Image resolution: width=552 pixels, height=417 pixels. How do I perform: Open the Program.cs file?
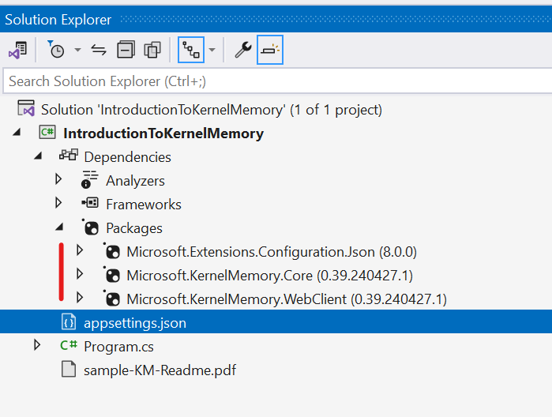pos(117,346)
